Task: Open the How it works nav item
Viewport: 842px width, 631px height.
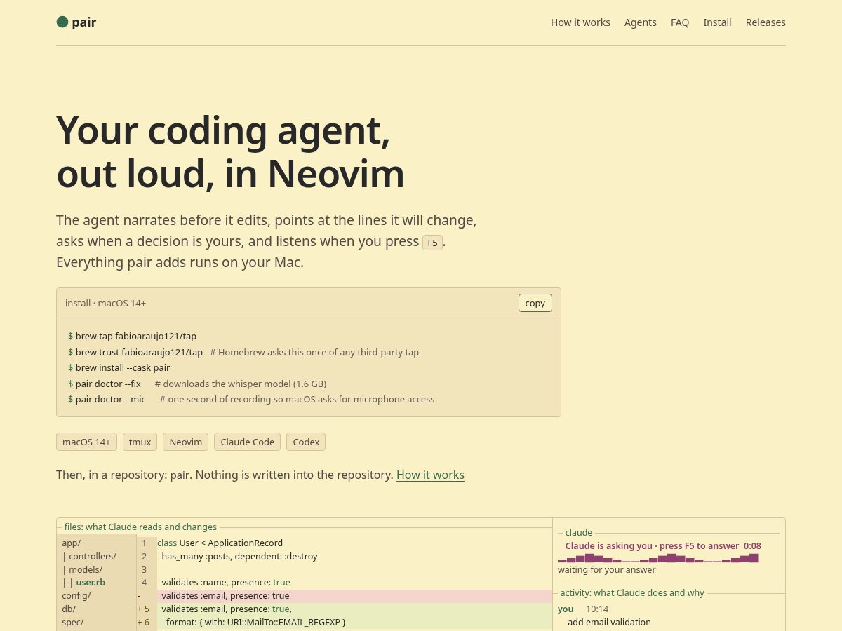Action: tap(580, 22)
